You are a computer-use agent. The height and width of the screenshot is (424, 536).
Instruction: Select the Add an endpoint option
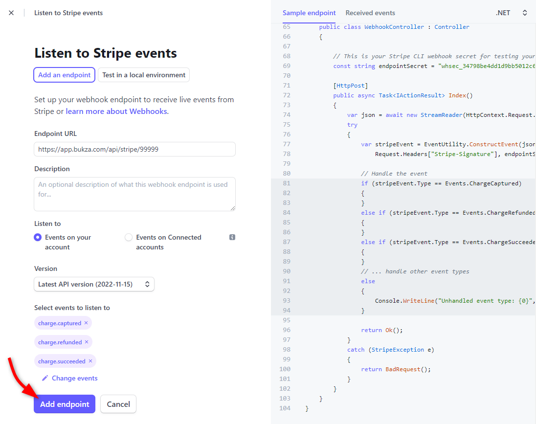tap(64, 75)
